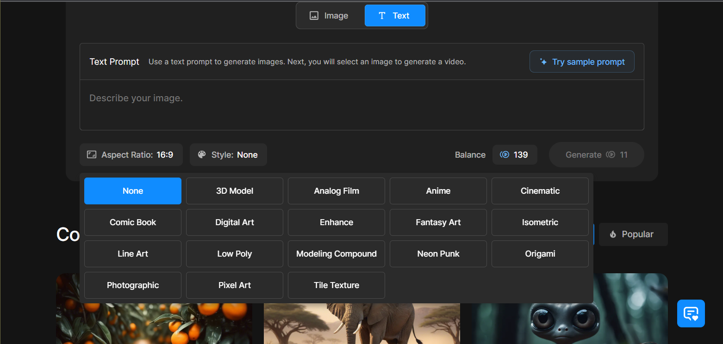Select the Enhance style

tap(337, 222)
